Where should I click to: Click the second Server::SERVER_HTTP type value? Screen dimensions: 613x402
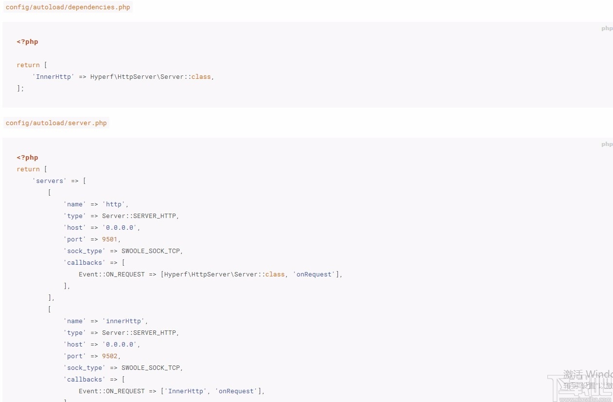coord(139,333)
